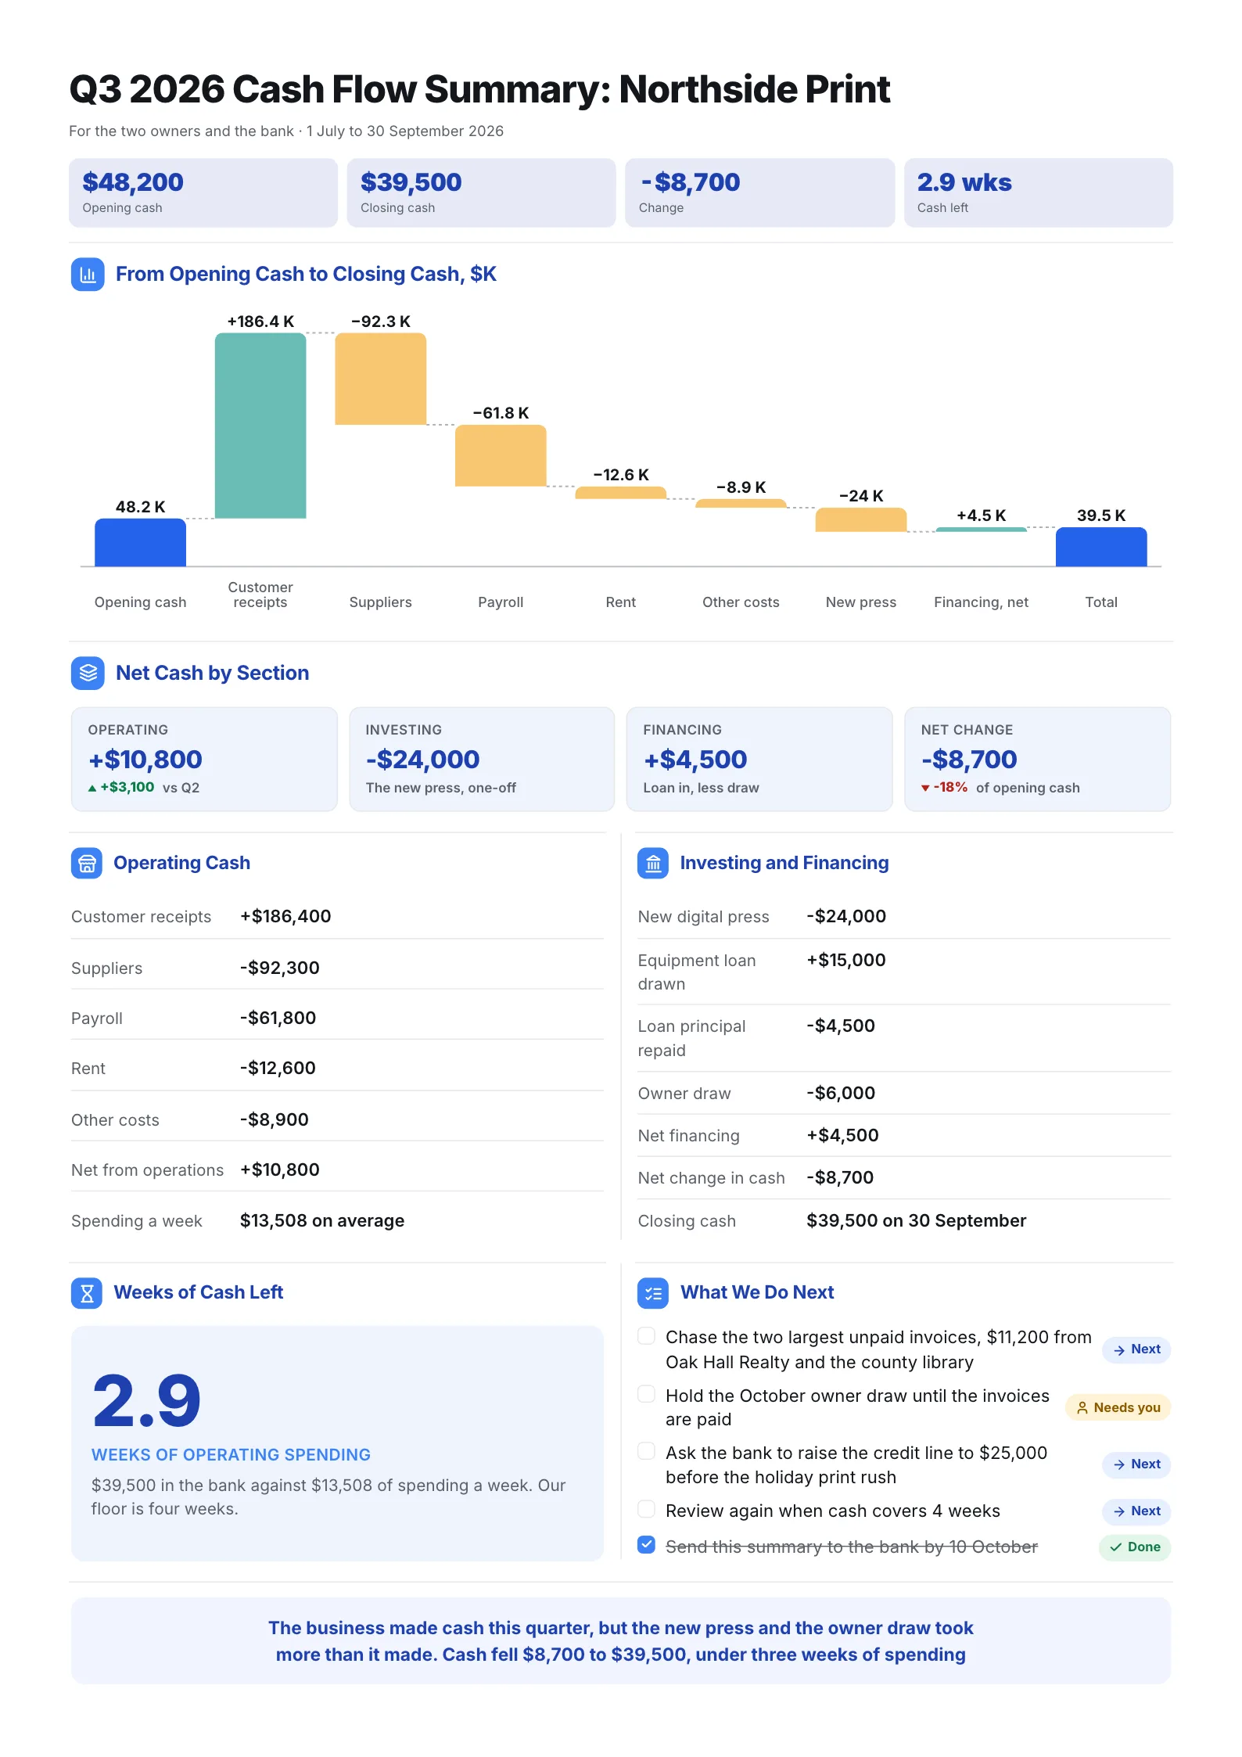Screen dimensions: 1242x1757
Task: Select the INVESTING '-$24,000' section card
Action: pos(482,760)
